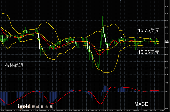Image resolution: width=170 pixels, height=112 pixels.
Task: Click the 30 Jun 07:15 time label
Action: [34, 111]
